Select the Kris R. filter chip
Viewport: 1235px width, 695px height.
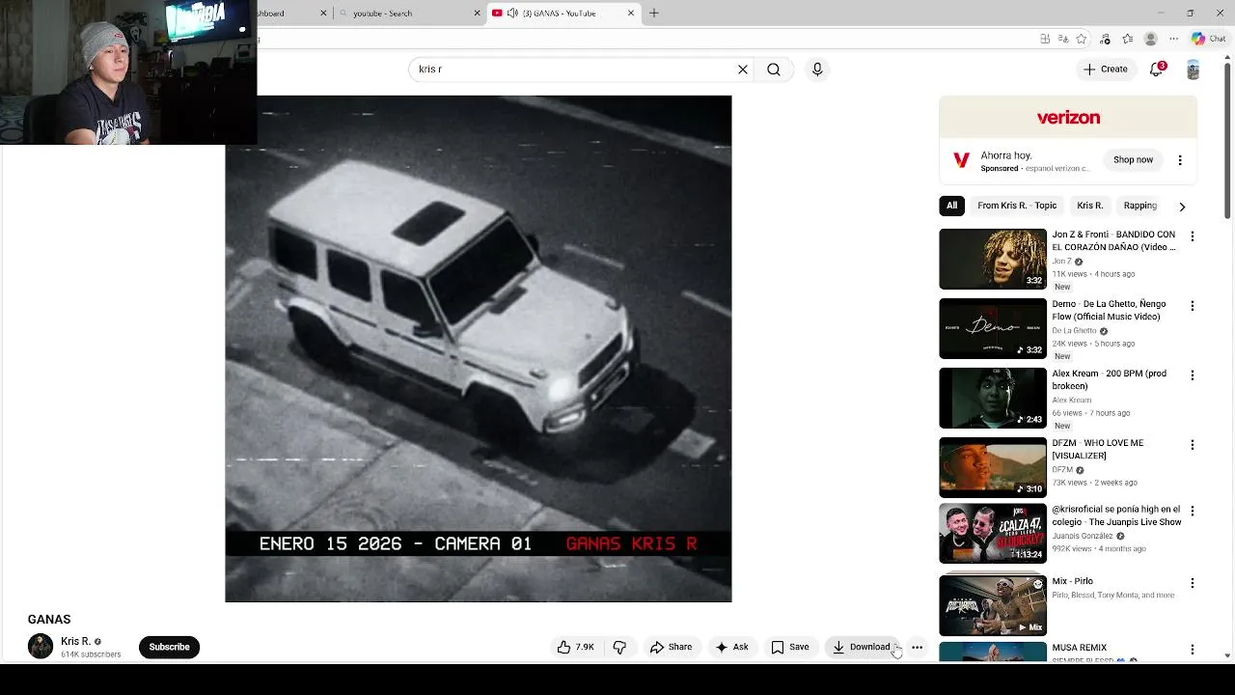pos(1089,206)
